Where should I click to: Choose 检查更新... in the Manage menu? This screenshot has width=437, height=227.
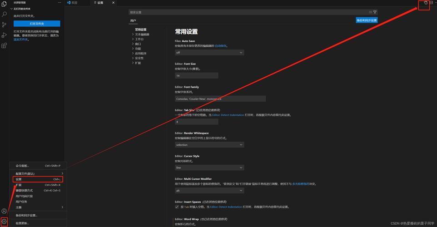[38, 223]
